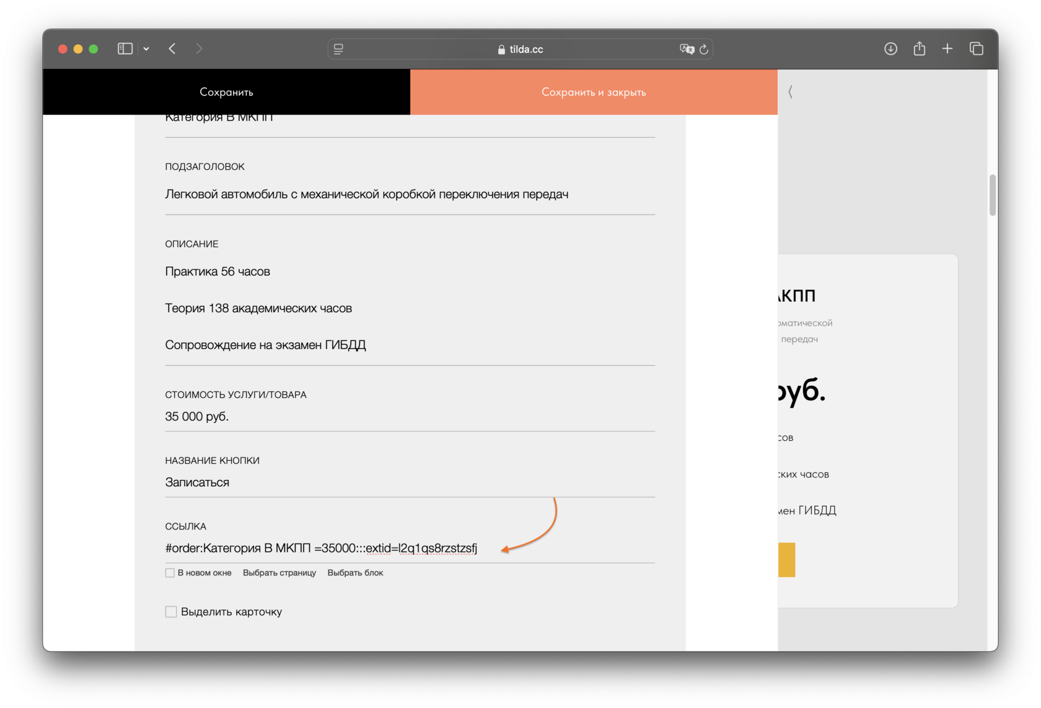Click the black Сохранить button

[226, 92]
